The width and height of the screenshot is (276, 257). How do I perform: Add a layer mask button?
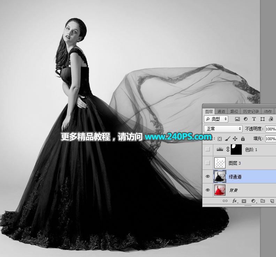pos(244,201)
